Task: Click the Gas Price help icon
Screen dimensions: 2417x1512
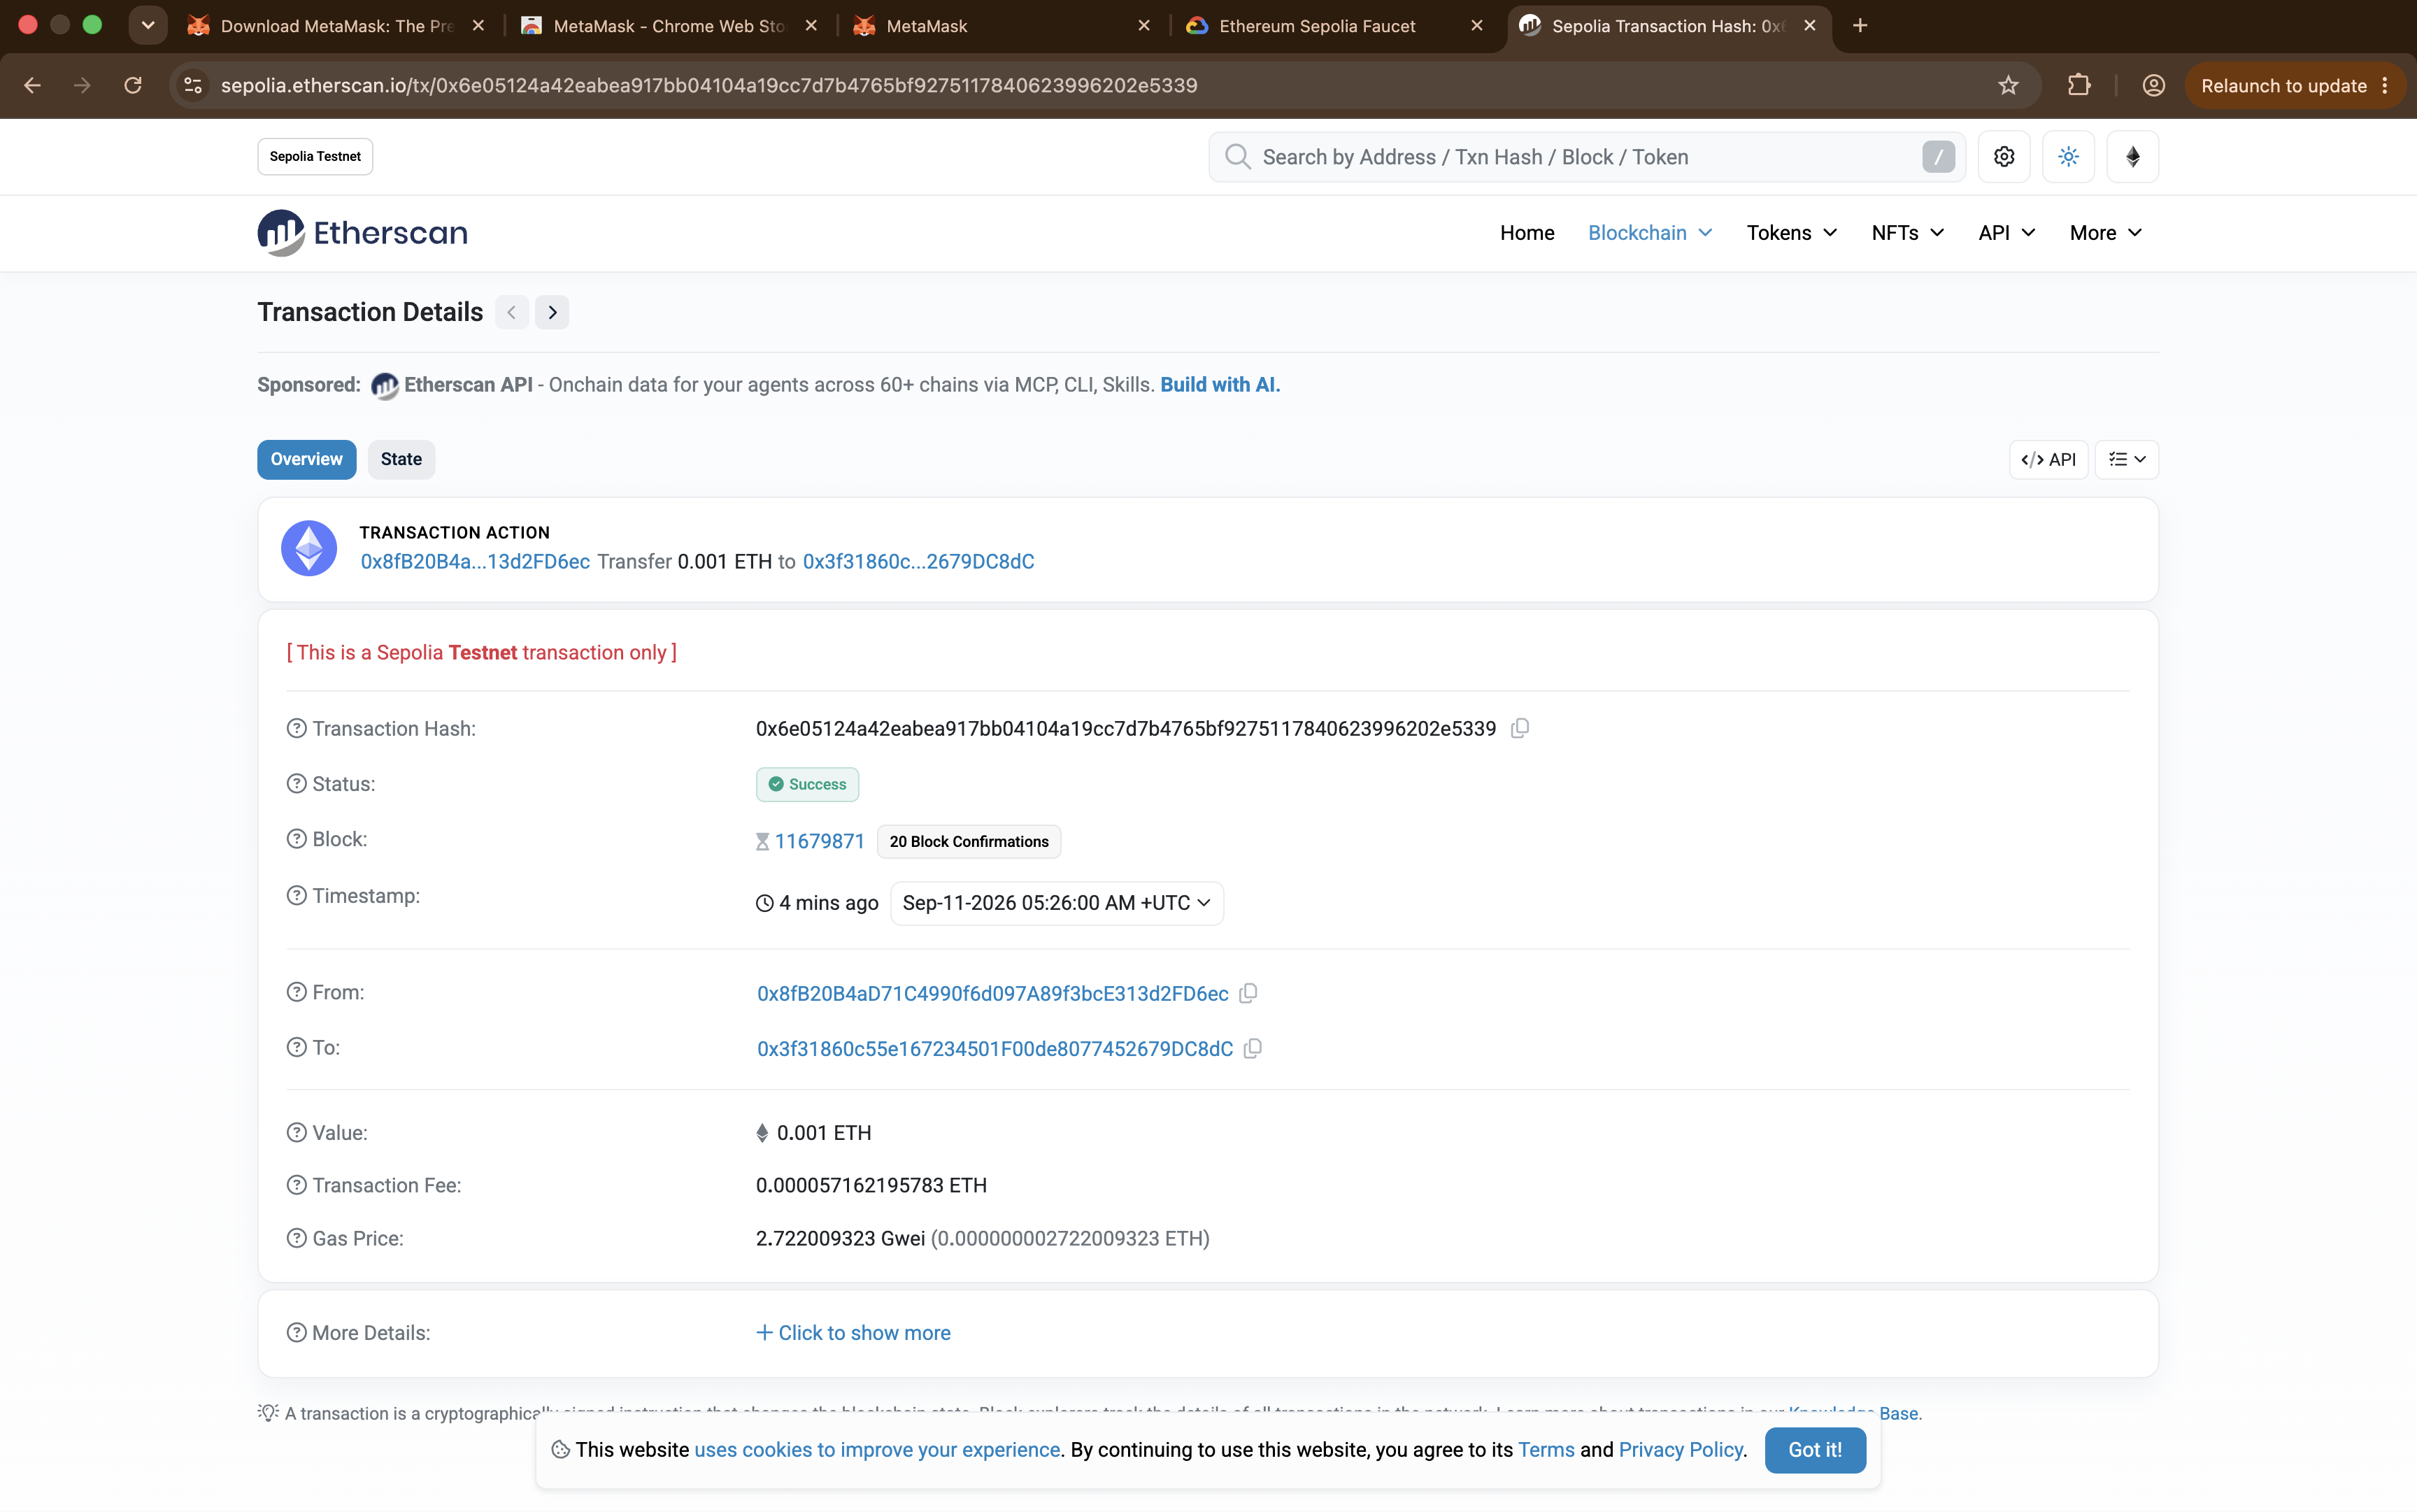Action: (x=296, y=1238)
